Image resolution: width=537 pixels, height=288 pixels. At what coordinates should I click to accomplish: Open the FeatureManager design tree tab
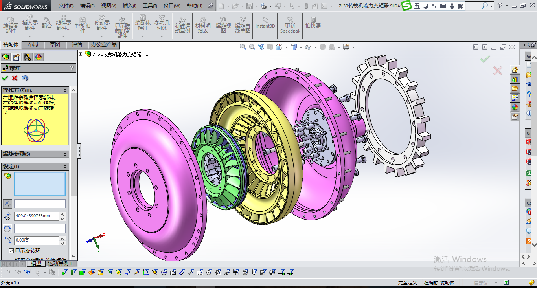[6, 57]
